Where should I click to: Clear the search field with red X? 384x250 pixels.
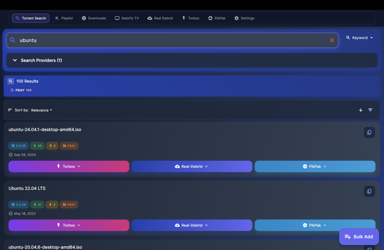[x=332, y=40]
